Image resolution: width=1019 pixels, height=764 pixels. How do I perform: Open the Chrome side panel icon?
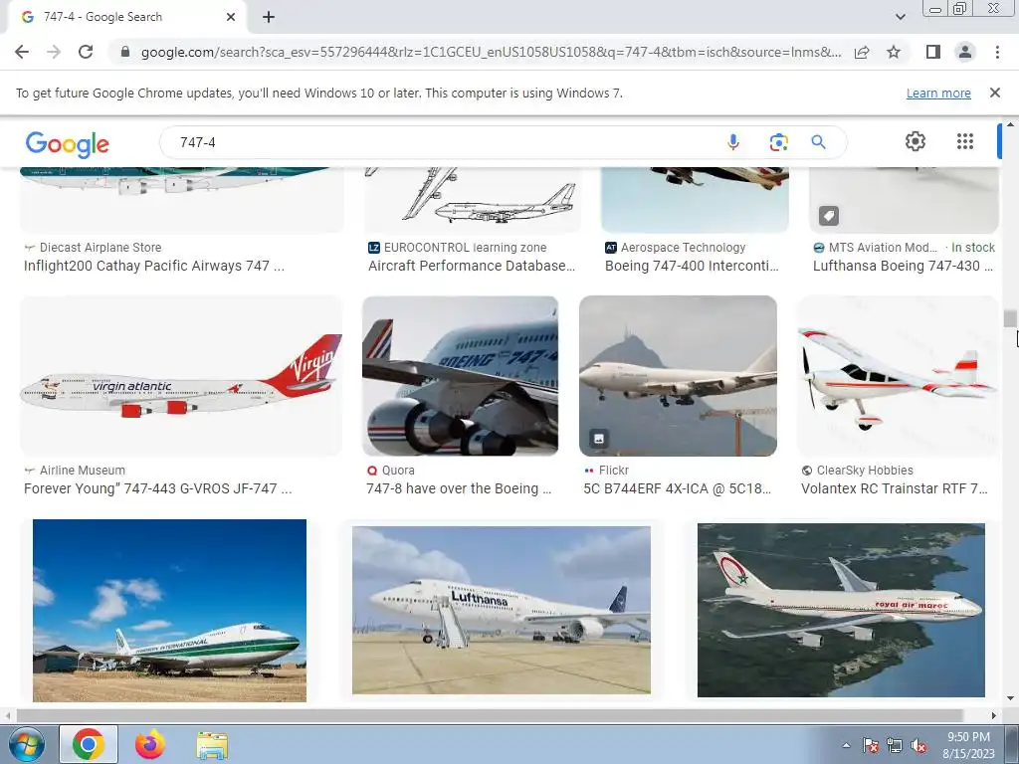click(933, 52)
